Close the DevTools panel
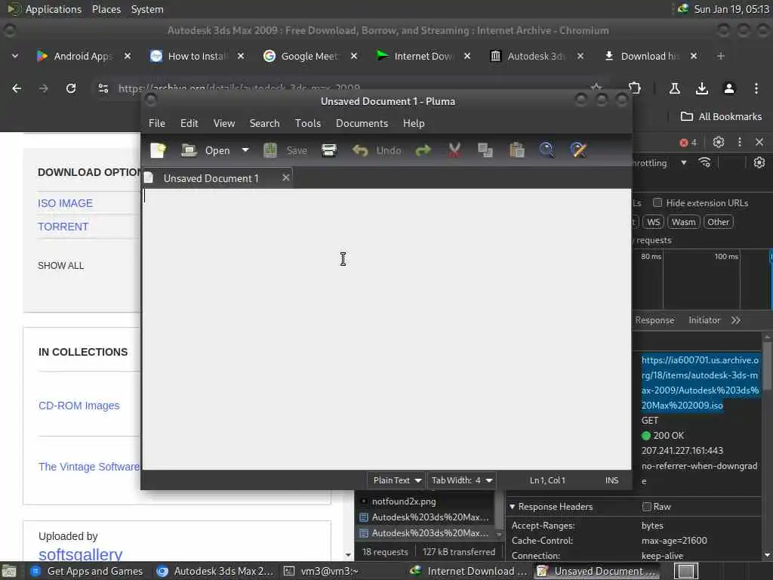This screenshot has width=773, height=580. (x=759, y=143)
